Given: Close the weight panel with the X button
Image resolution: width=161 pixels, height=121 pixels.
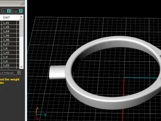Looking at the screenshot, I should point(22,3).
